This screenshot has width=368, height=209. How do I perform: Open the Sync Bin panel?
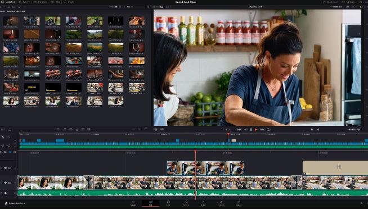(x=25, y=2)
